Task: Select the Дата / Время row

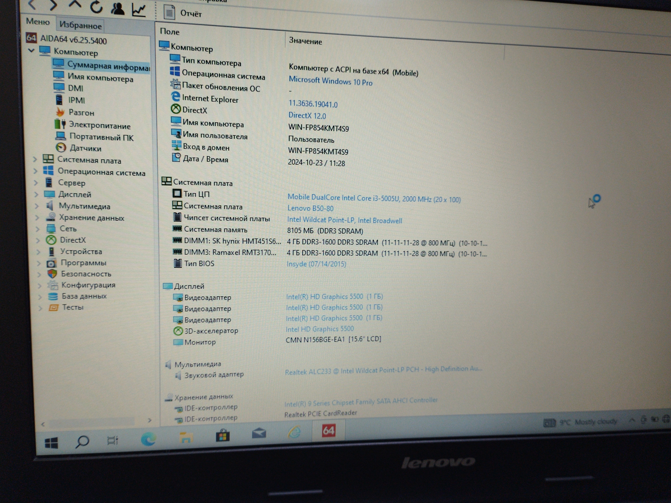Action: 259,161
